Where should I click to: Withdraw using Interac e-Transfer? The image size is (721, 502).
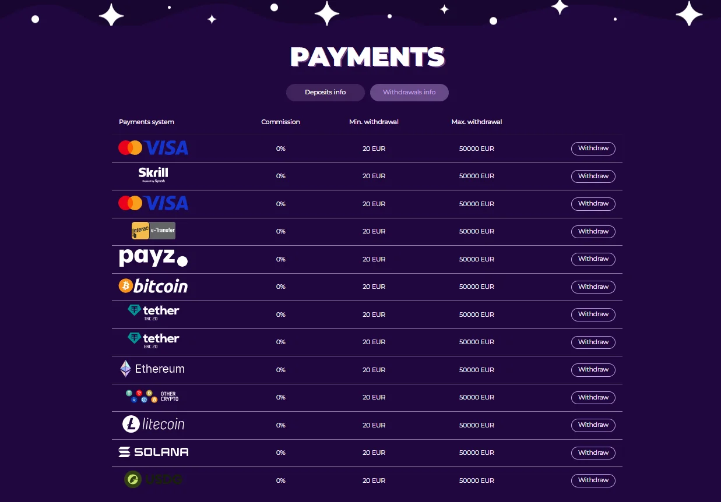pos(593,232)
